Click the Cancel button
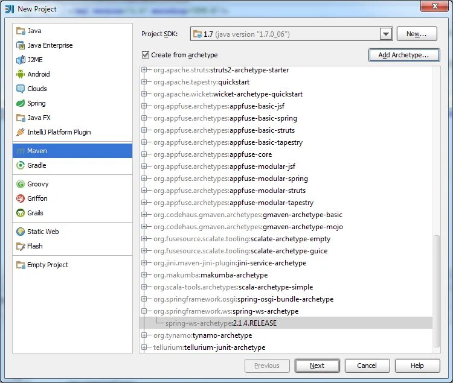Screen dimensions: 453x383 tap(367, 366)
